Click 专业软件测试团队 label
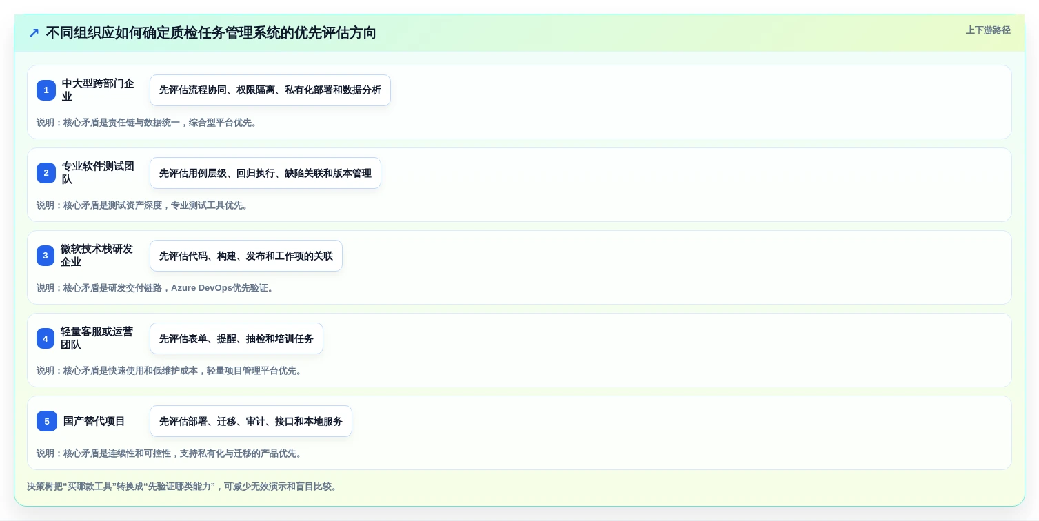The height and width of the screenshot is (521, 1039). tap(98, 173)
